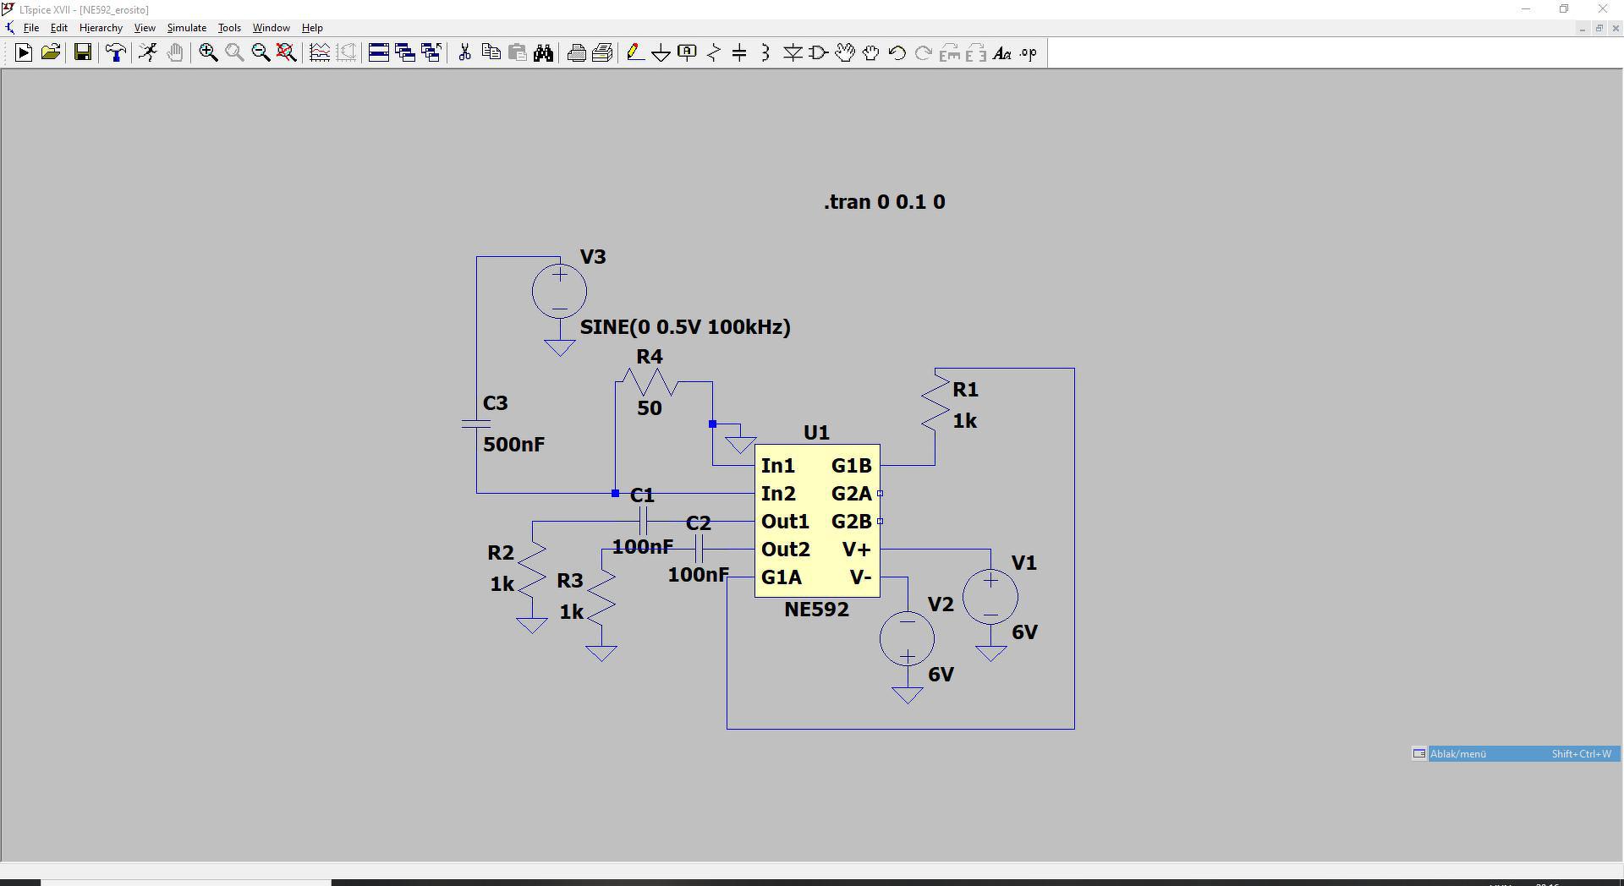Click the LTspice system menu icon in title bar
1624x886 pixels.
coord(8,9)
